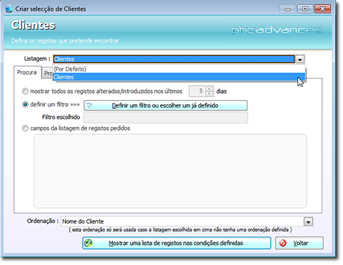The image size is (343, 265).
Task: Choose '(Por Defeito)' from the list
Action: pos(179,69)
